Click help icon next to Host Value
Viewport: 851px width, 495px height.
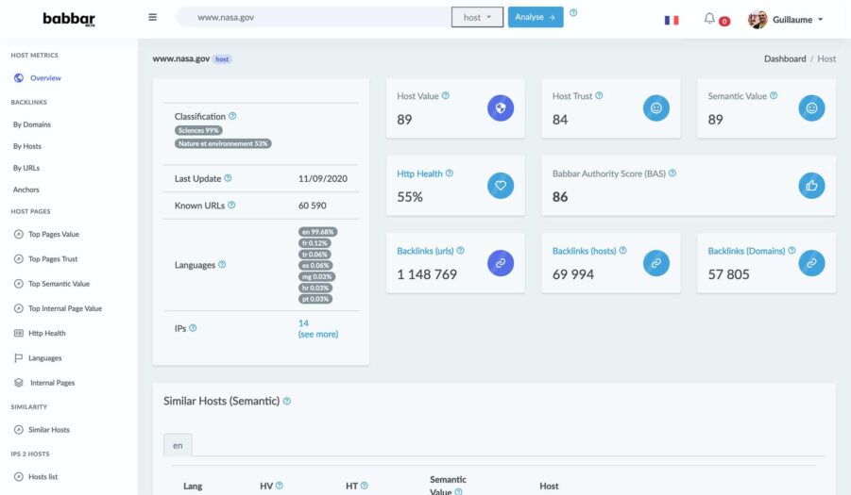pyautogui.click(x=446, y=96)
